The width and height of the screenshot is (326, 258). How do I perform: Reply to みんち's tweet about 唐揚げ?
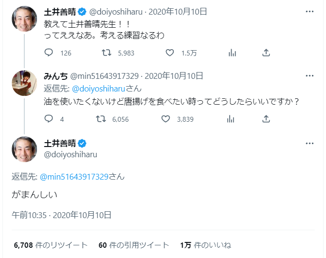49,118
